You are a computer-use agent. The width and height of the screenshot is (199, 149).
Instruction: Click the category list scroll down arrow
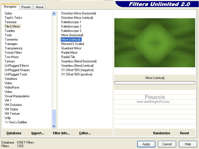54,126
